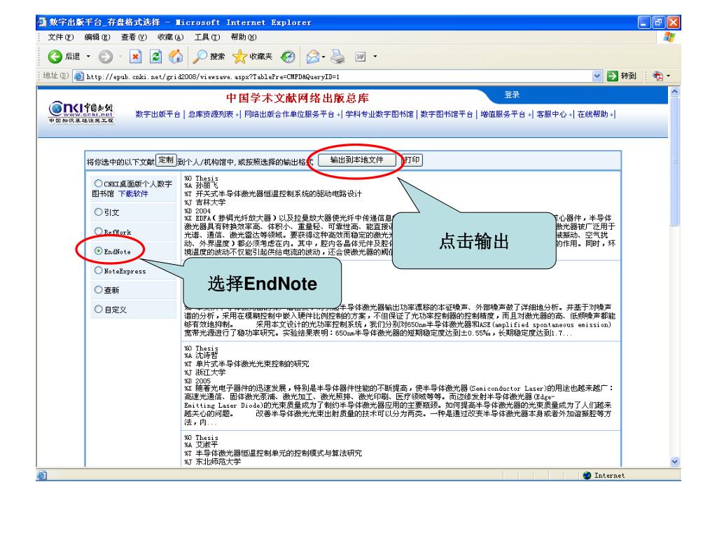Image resolution: width=717 pixels, height=538 pixels.
Task: Click the institution text 浙江大学
Action: [210, 372]
